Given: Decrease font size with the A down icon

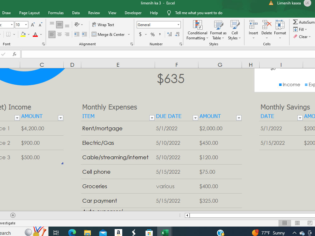Looking at the screenshot, I should coord(41,25).
